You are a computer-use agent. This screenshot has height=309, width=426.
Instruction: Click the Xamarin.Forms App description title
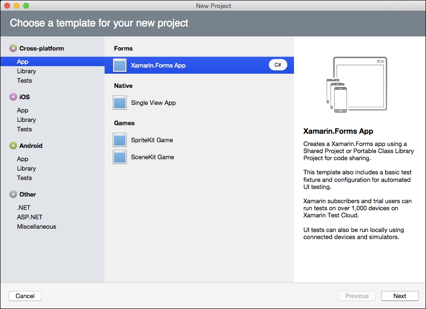pyautogui.click(x=338, y=131)
